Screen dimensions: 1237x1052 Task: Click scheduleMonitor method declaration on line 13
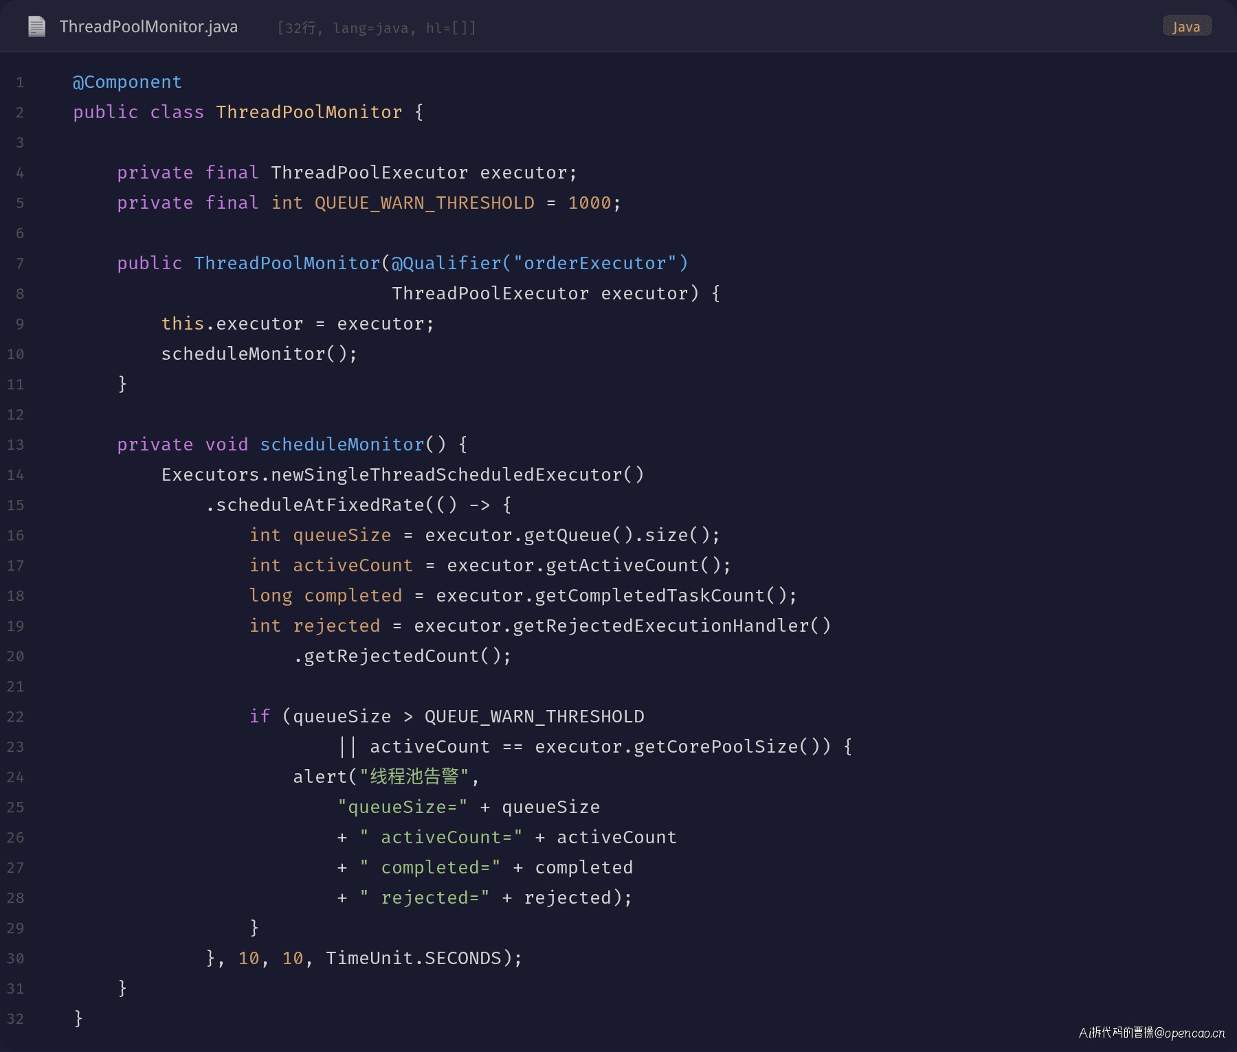(x=342, y=445)
